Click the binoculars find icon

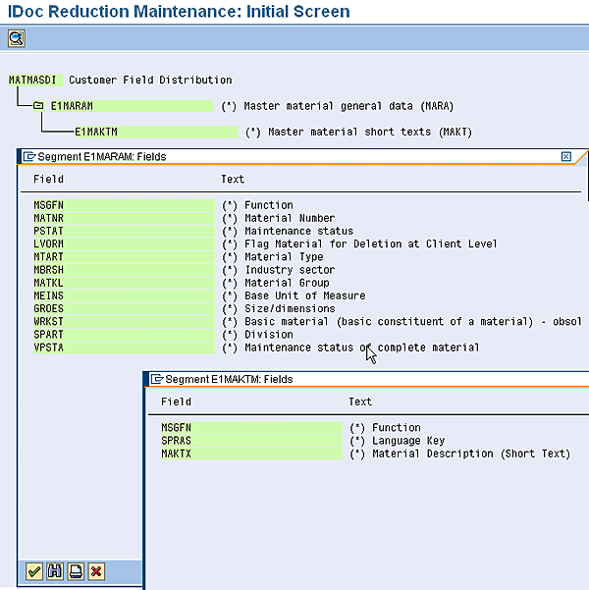(x=55, y=571)
